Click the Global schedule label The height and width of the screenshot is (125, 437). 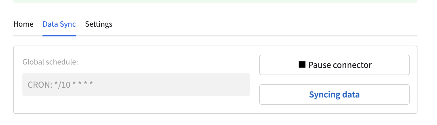(50, 62)
